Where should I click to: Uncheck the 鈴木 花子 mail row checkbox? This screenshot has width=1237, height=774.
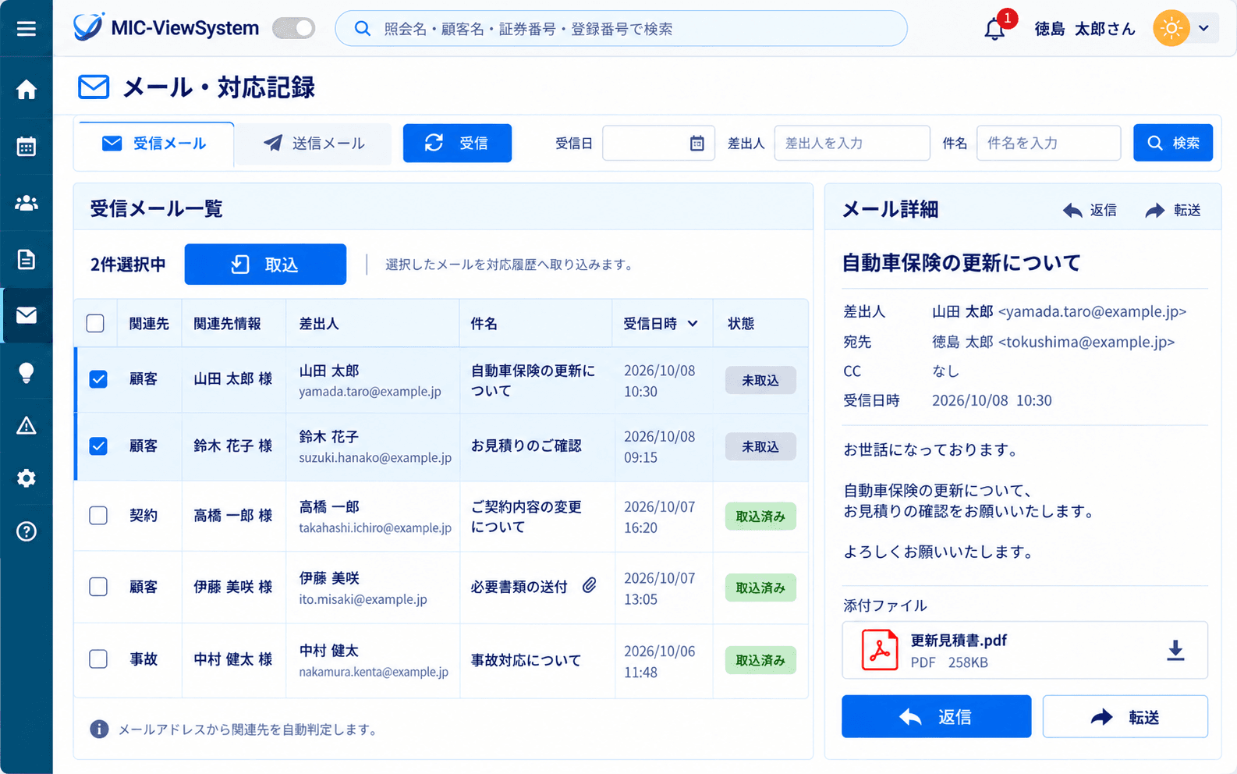point(98,446)
